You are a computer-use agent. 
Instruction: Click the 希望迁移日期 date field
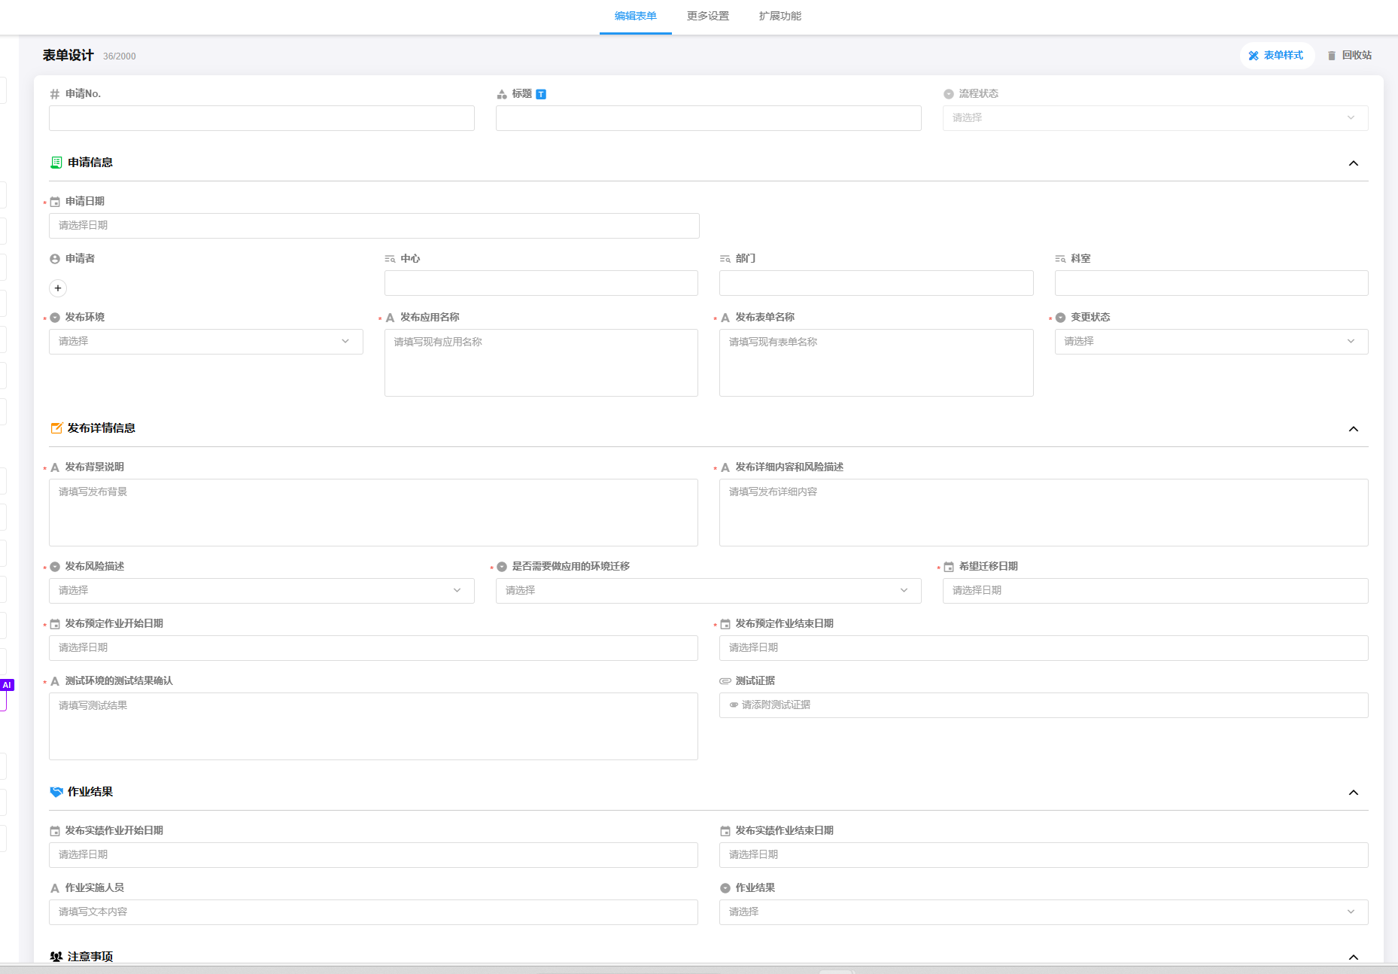[1155, 591]
